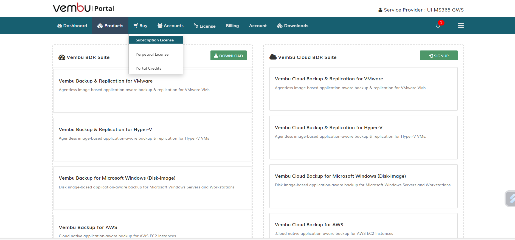Go to the Dashboard menu
Image resolution: width=515 pixels, height=240 pixels.
(x=72, y=26)
